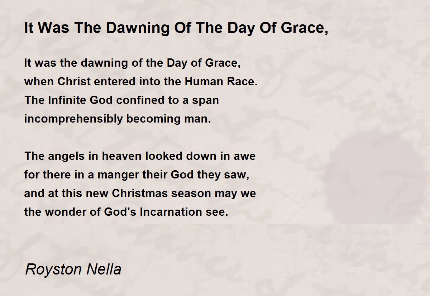Screen dimensions: 430x296
Task: Click the line about the new Christmas season
Action: pyautogui.click(x=140, y=194)
